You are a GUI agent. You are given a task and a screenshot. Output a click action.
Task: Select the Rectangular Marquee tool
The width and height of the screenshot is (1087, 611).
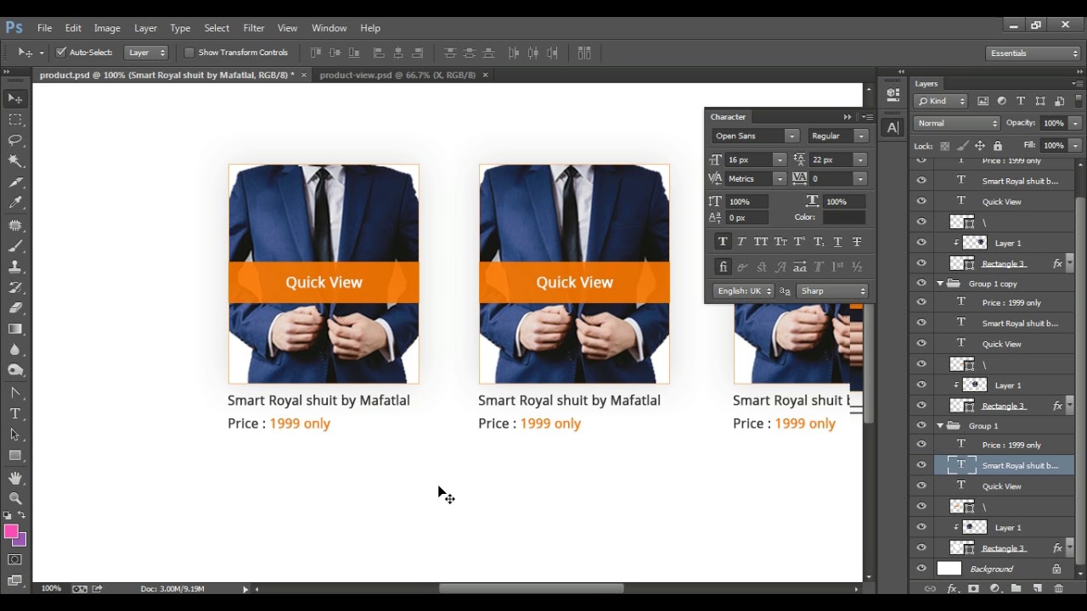[x=15, y=120]
